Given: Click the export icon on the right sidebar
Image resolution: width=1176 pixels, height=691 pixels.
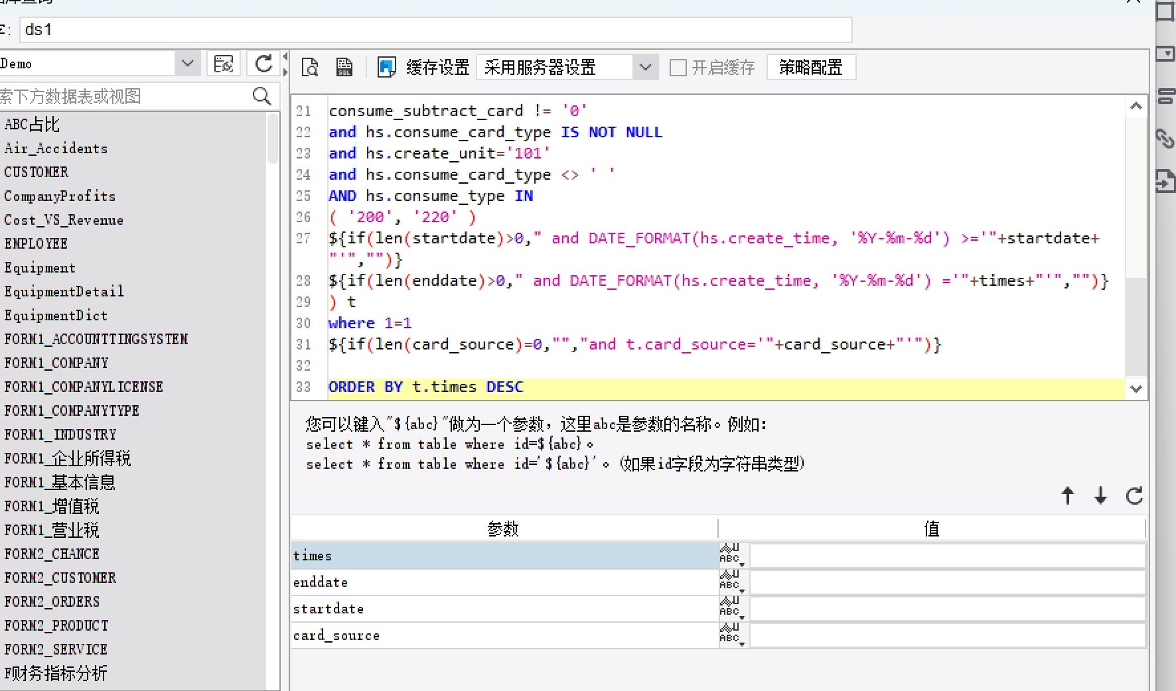Looking at the screenshot, I should coord(1165,180).
